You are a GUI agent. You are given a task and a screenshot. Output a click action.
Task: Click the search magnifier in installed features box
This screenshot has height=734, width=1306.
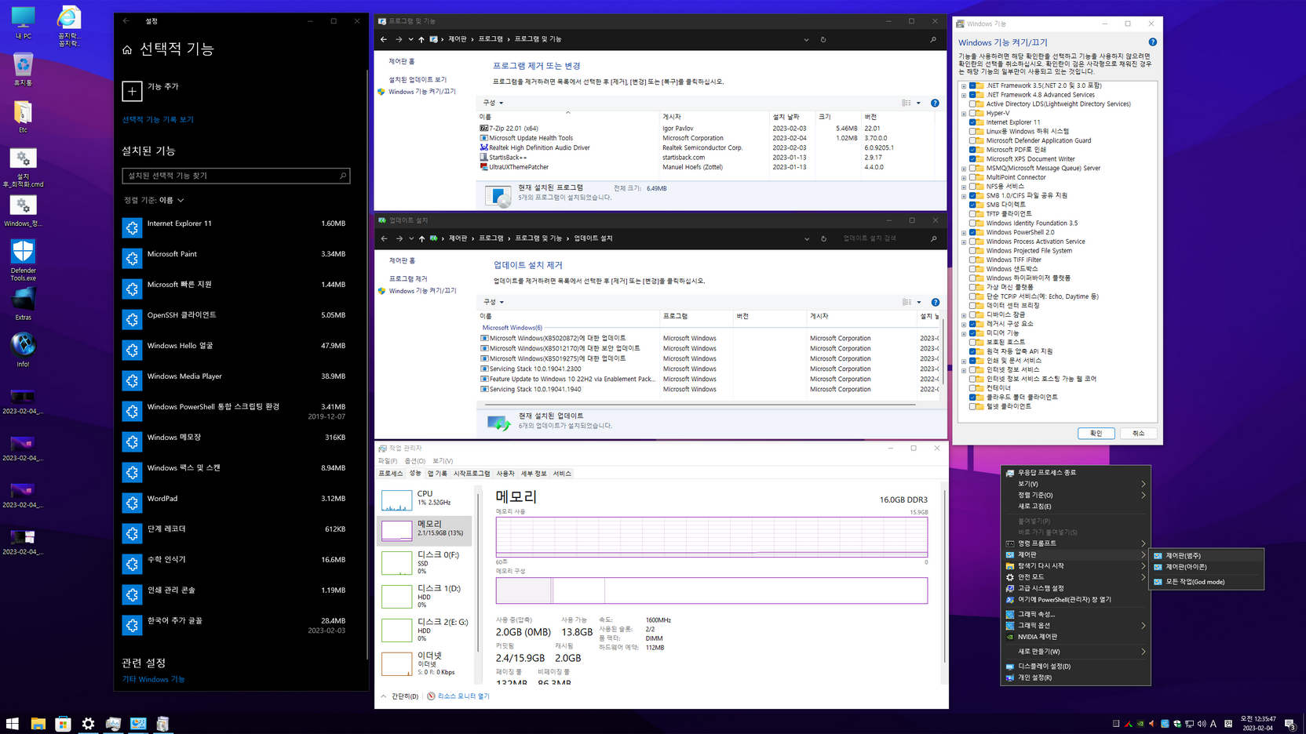pos(343,176)
